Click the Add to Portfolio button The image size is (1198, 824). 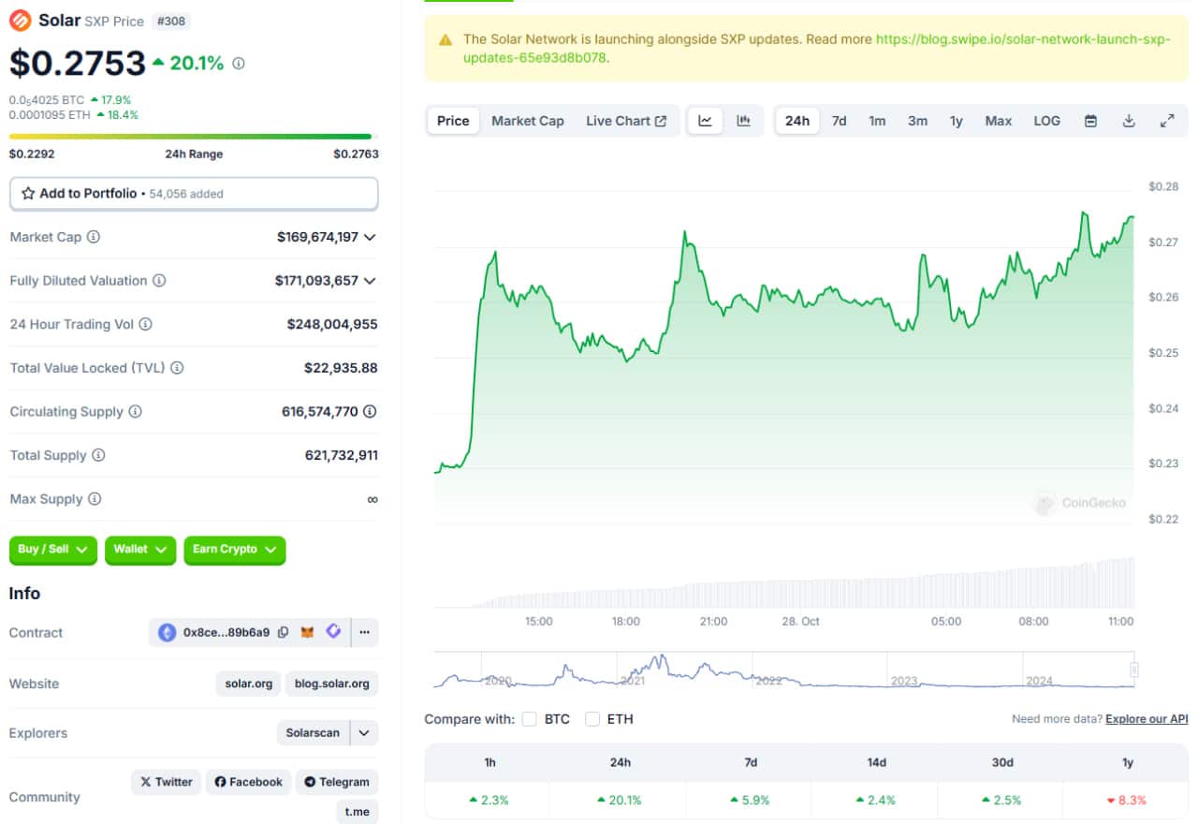coord(194,194)
